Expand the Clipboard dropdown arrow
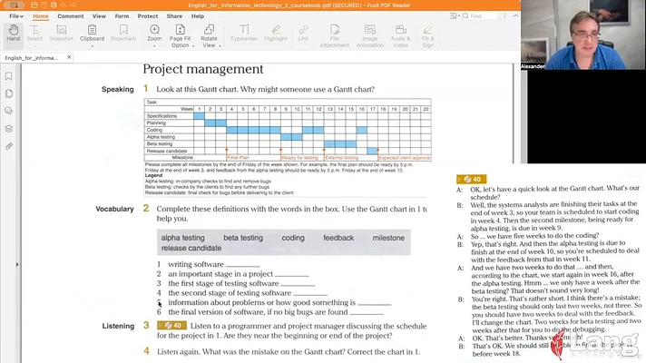 click(92, 46)
